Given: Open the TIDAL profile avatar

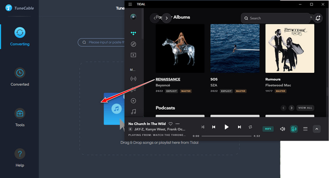Looking at the screenshot, I should (133, 17).
